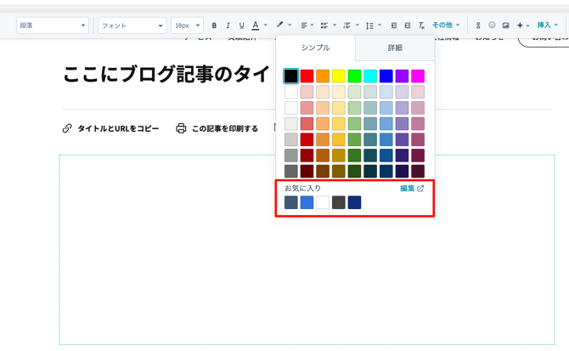Click the insert image icon
Viewport: 569px width, 351px height.
506,25
